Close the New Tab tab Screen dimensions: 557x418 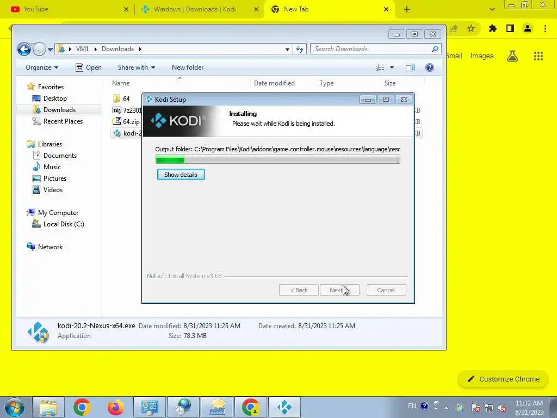point(386,9)
